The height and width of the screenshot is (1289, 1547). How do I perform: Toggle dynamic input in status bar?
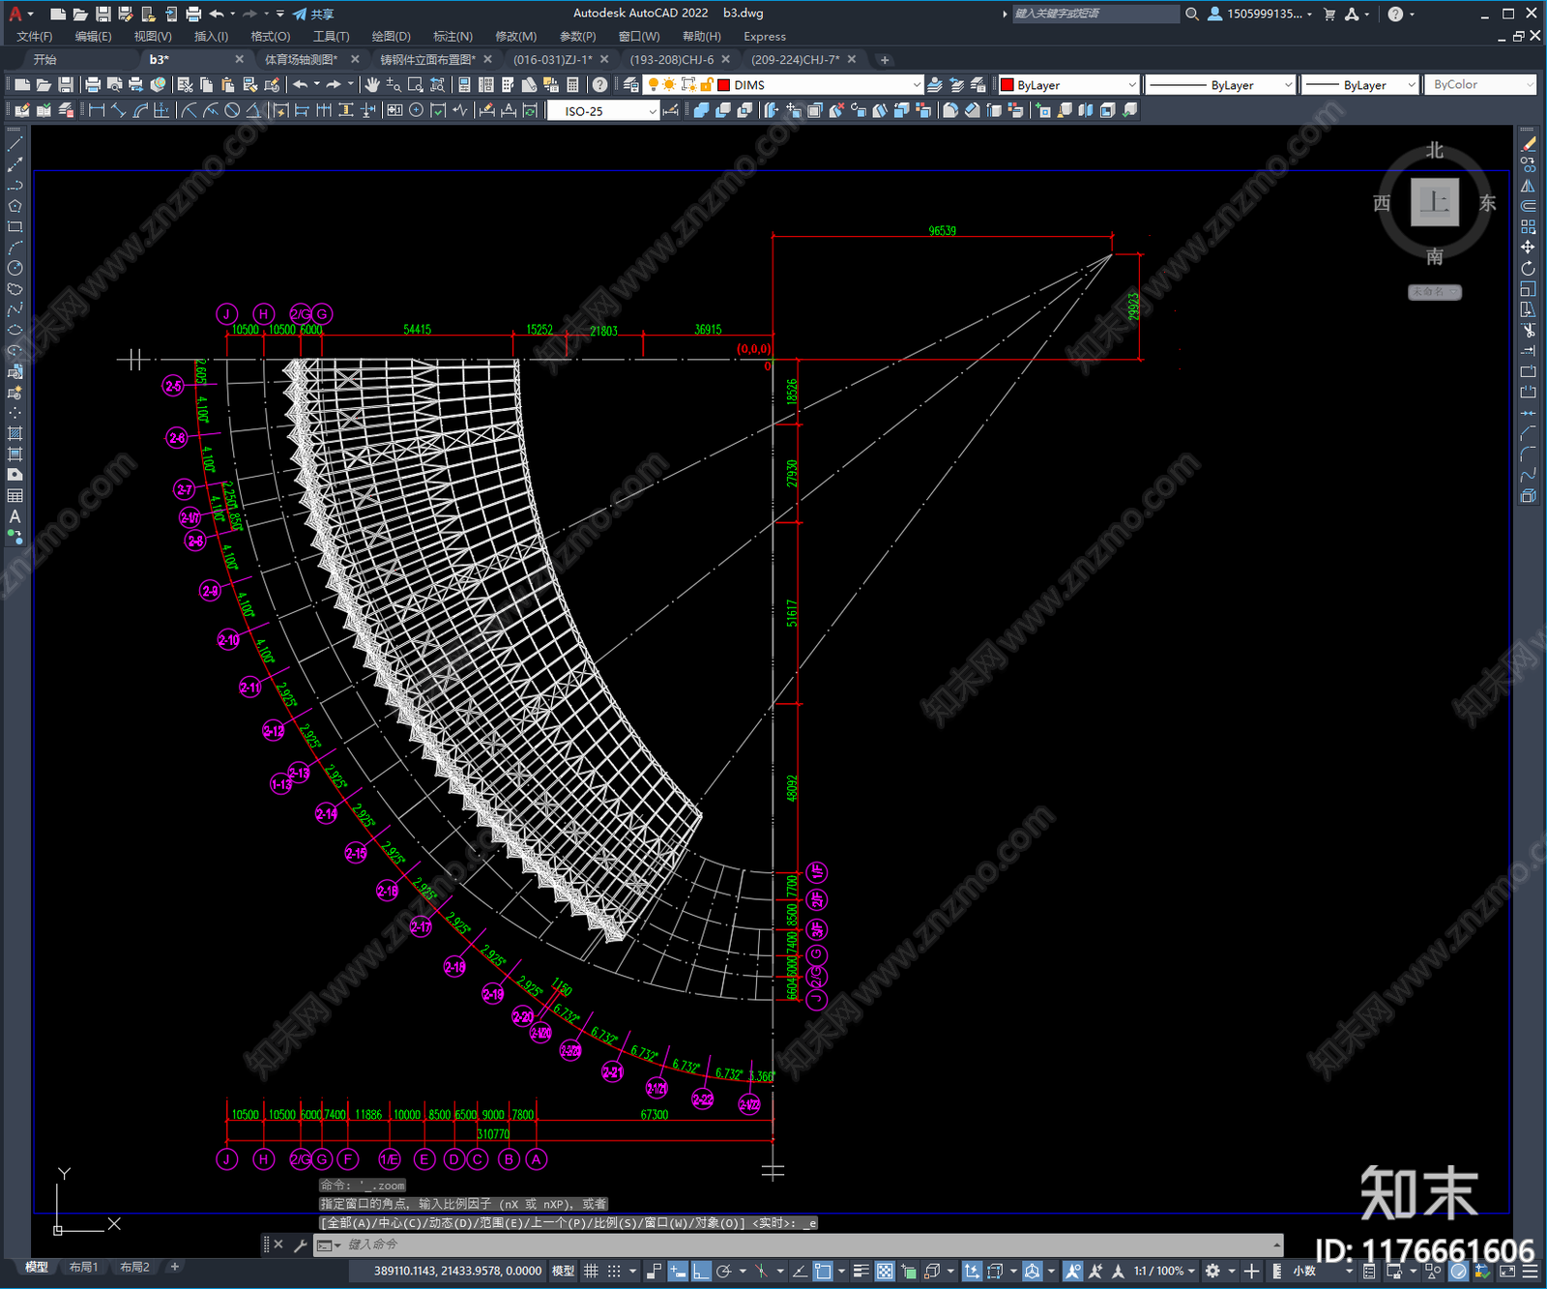pyautogui.click(x=678, y=1271)
